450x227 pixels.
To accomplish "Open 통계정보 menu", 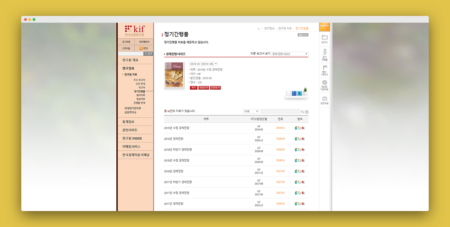I will (x=128, y=122).
